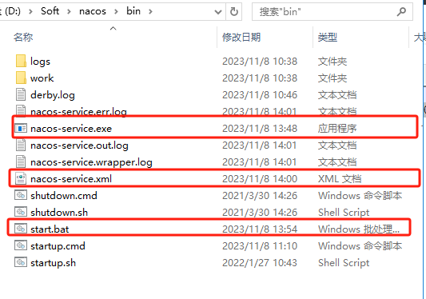Click the XML 文档 type cell

[x=340, y=179]
